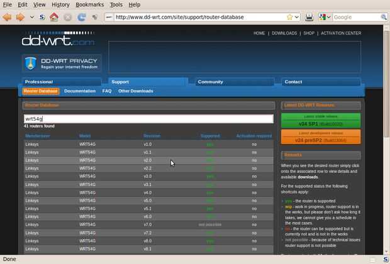
Task: Click the dd-wrt.com logo
Action: coord(58,39)
